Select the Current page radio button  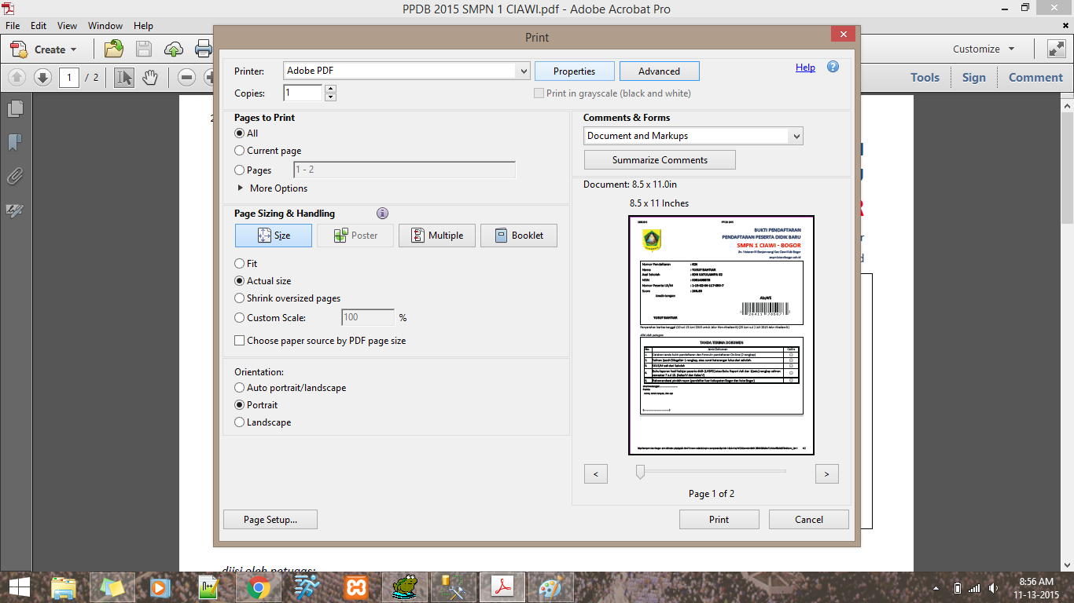point(239,150)
